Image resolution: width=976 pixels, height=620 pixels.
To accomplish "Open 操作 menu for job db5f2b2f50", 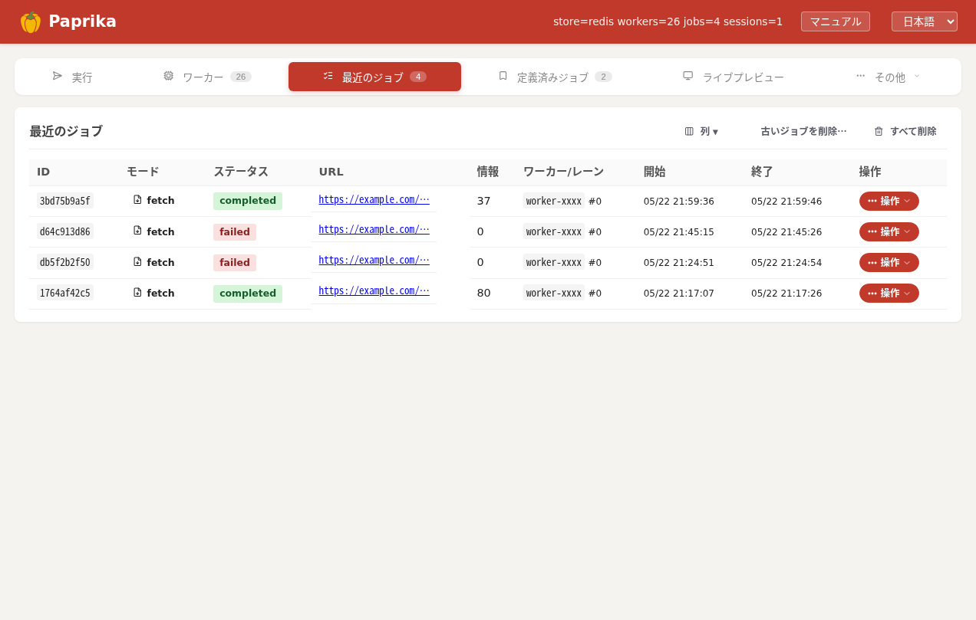I will (x=889, y=262).
